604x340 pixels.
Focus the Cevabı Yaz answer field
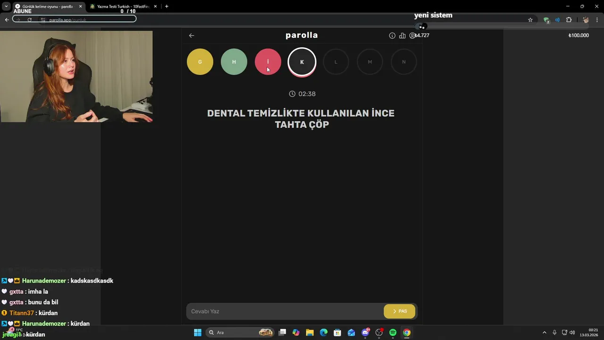[285, 311]
